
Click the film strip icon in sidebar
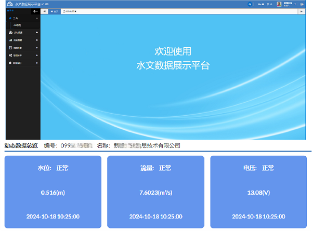(10, 47)
